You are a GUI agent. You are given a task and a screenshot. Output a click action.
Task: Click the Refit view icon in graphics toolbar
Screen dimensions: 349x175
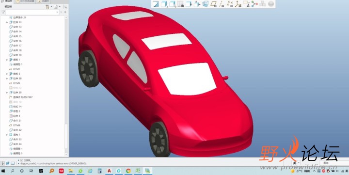click(156, 4)
